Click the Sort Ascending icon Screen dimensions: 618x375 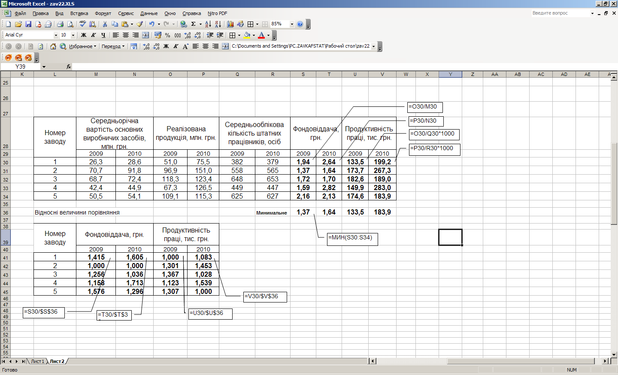pyautogui.click(x=208, y=24)
